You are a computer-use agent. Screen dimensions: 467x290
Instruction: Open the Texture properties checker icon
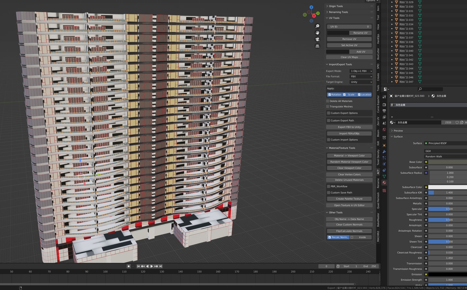tap(384, 191)
